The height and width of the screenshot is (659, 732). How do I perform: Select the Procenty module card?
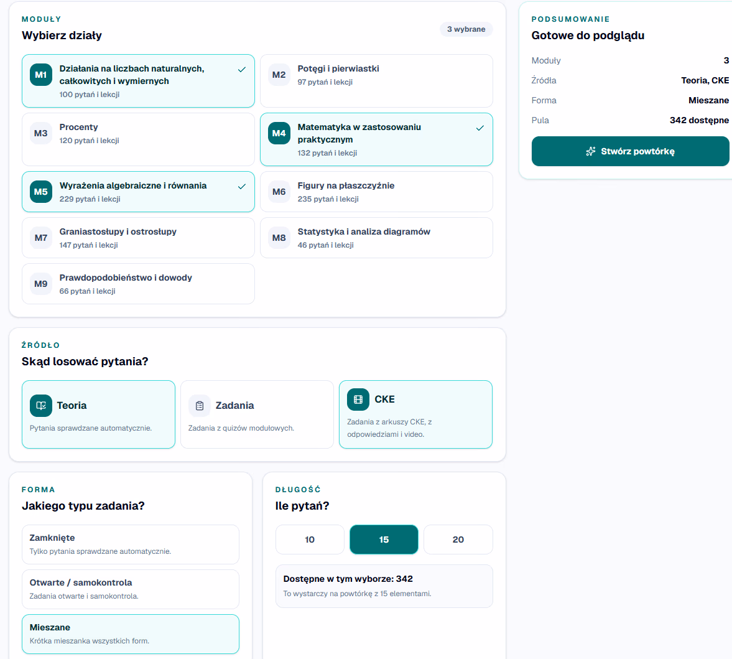click(138, 139)
